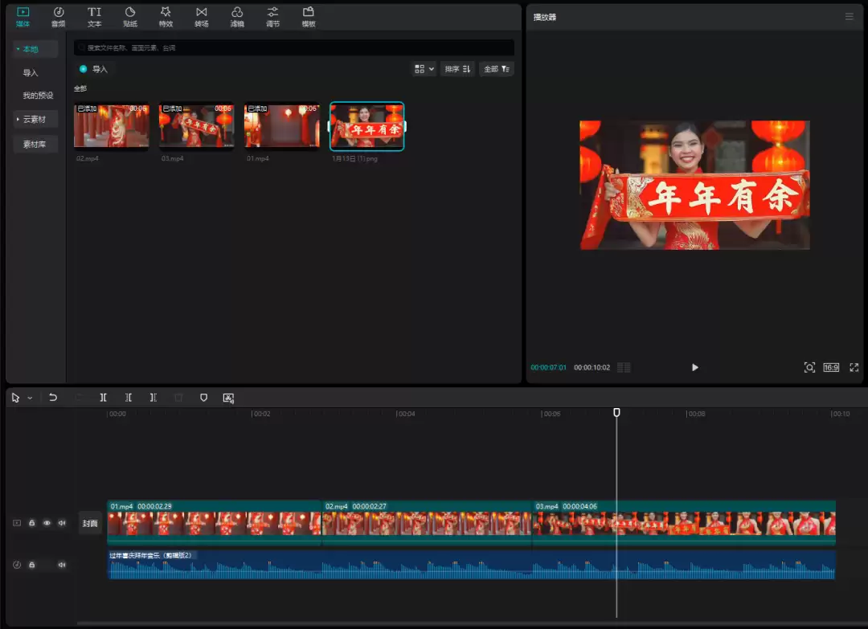Click the 封面 cover button on timeline
The height and width of the screenshot is (629, 868).
click(90, 523)
